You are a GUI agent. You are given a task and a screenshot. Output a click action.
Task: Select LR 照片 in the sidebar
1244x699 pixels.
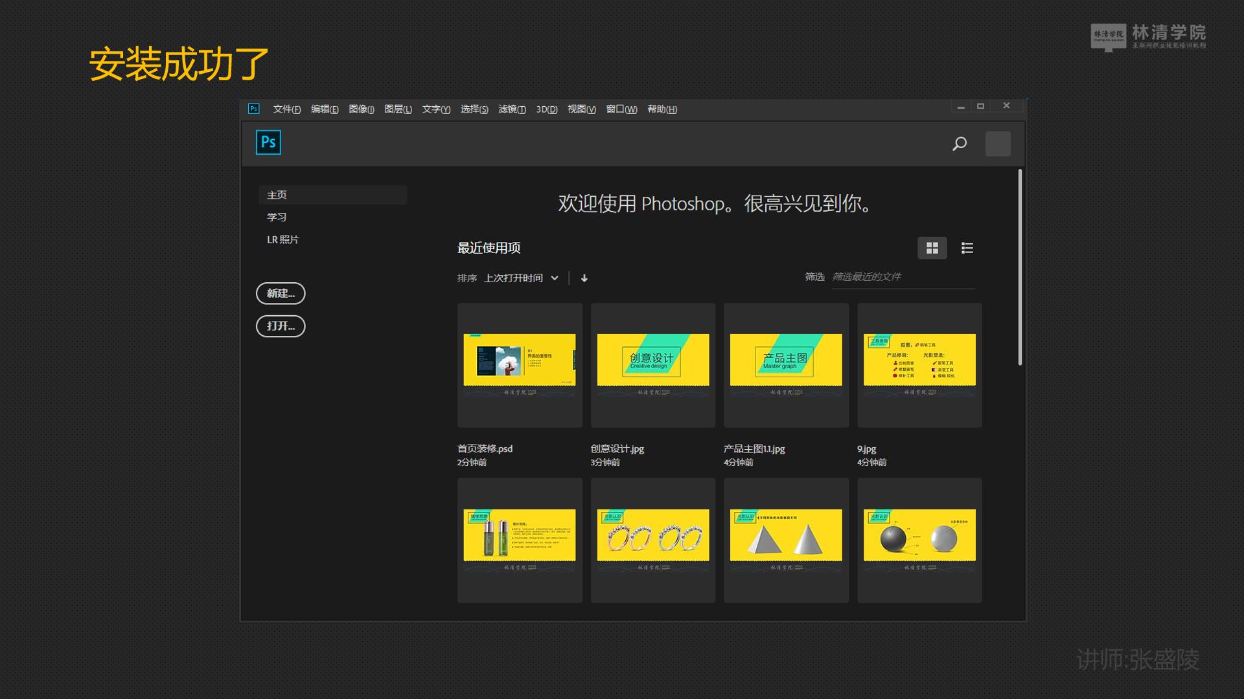(283, 239)
